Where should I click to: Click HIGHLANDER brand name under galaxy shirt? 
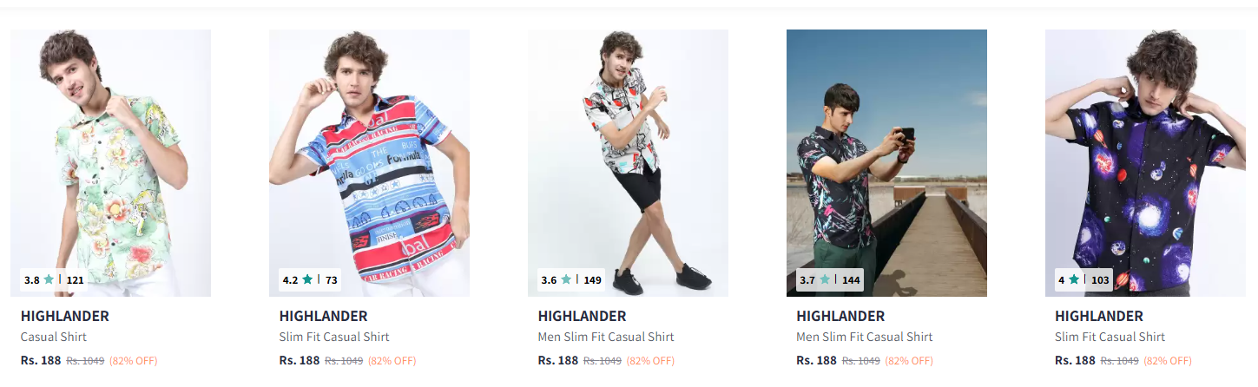(x=1099, y=316)
